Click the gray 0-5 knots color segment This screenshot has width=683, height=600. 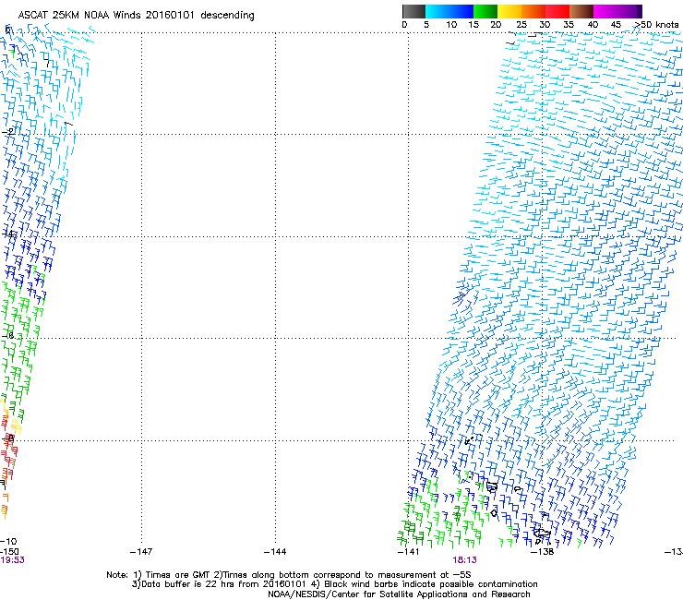click(413, 11)
